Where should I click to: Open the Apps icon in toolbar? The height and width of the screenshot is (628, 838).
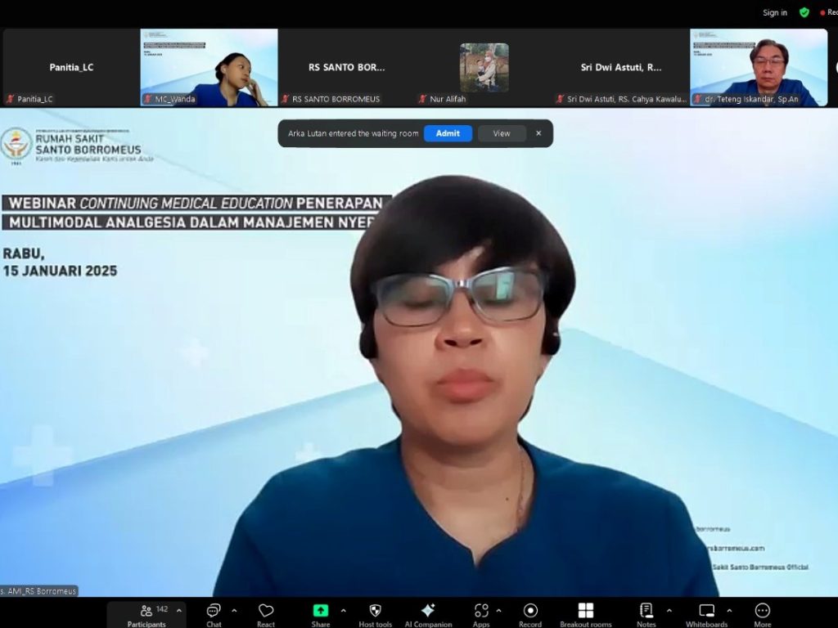pyautogui.click(x=481, y=611)
